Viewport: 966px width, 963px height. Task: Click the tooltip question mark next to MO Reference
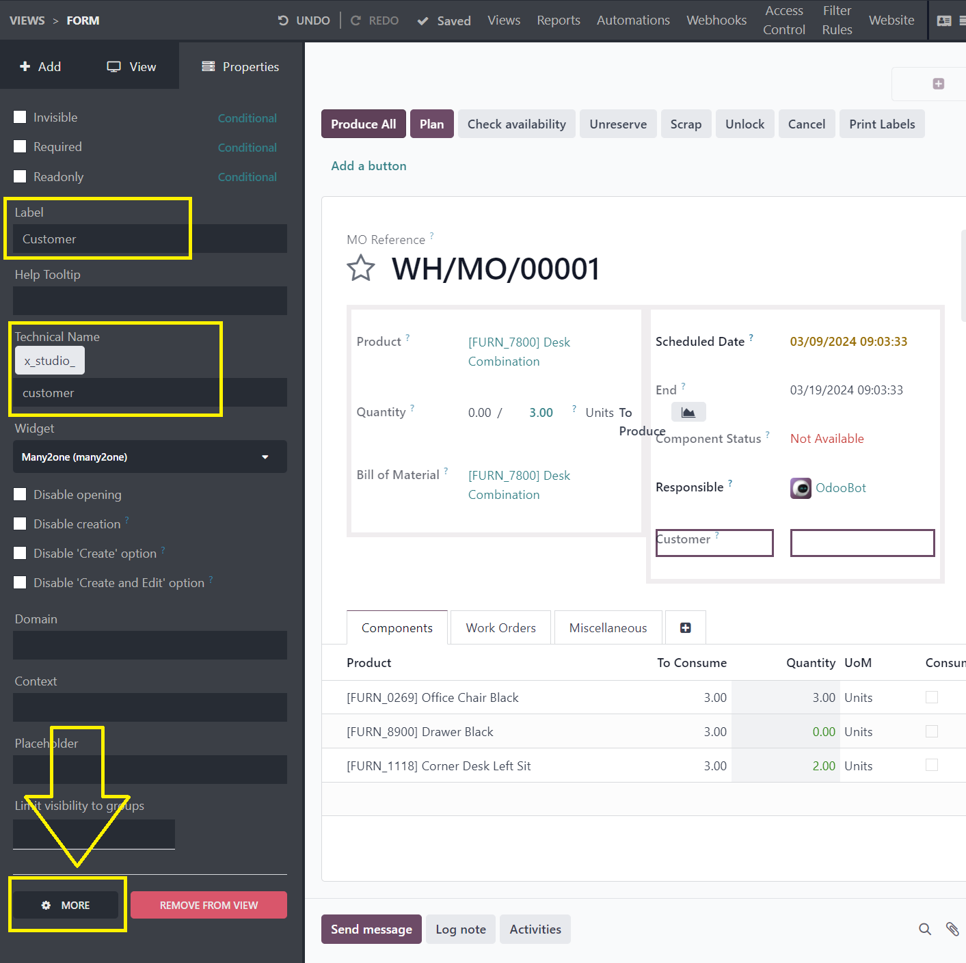pyautogui.click(x=431, y=236)
